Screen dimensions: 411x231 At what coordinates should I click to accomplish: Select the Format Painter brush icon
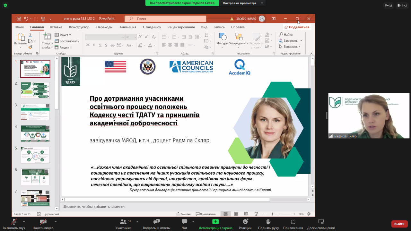(x=31, y=47)
